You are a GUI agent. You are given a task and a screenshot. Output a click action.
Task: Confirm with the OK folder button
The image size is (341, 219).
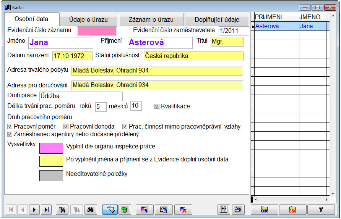(x=264, y=209)
